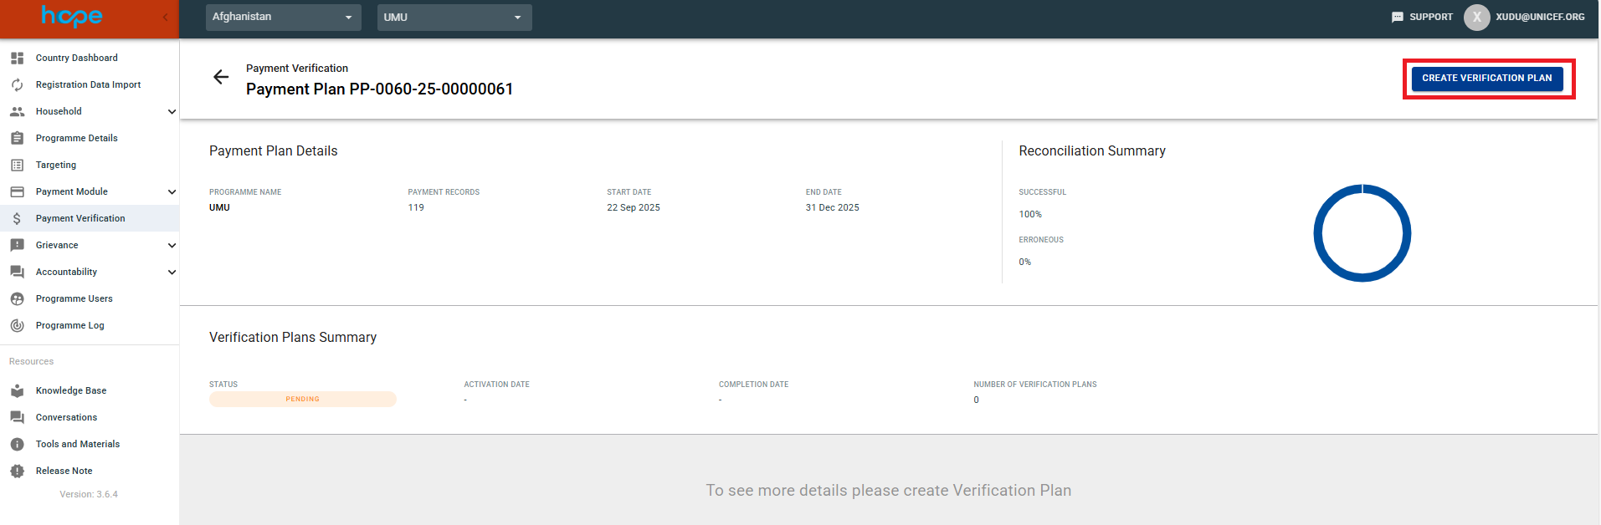Click the Programme Details clipboard icon

click(17, 138)
